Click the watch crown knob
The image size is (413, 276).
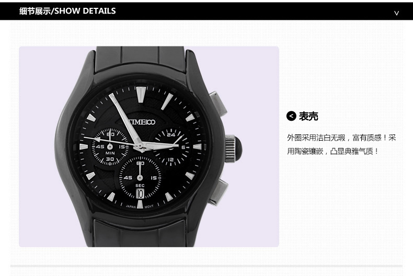click(233, 149)
